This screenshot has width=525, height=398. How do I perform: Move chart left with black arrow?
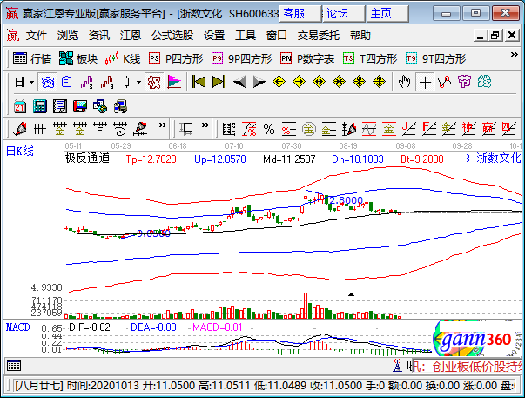coord(239,82)
